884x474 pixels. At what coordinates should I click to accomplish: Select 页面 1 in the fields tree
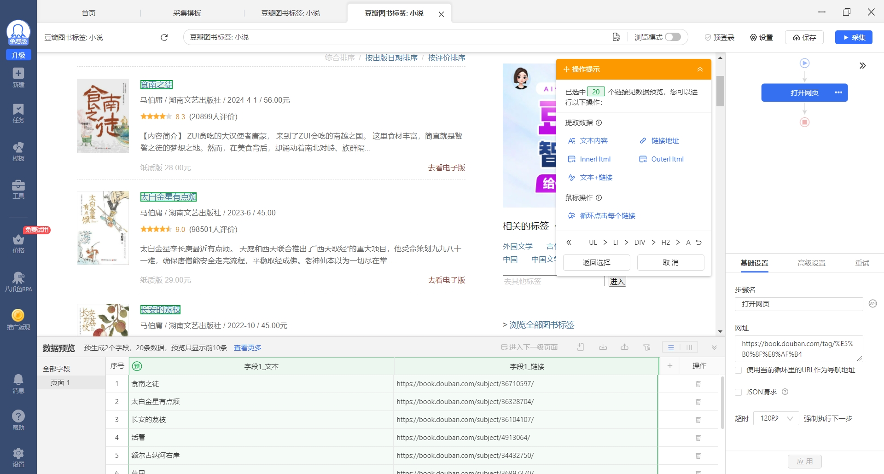tap(71, 383)
